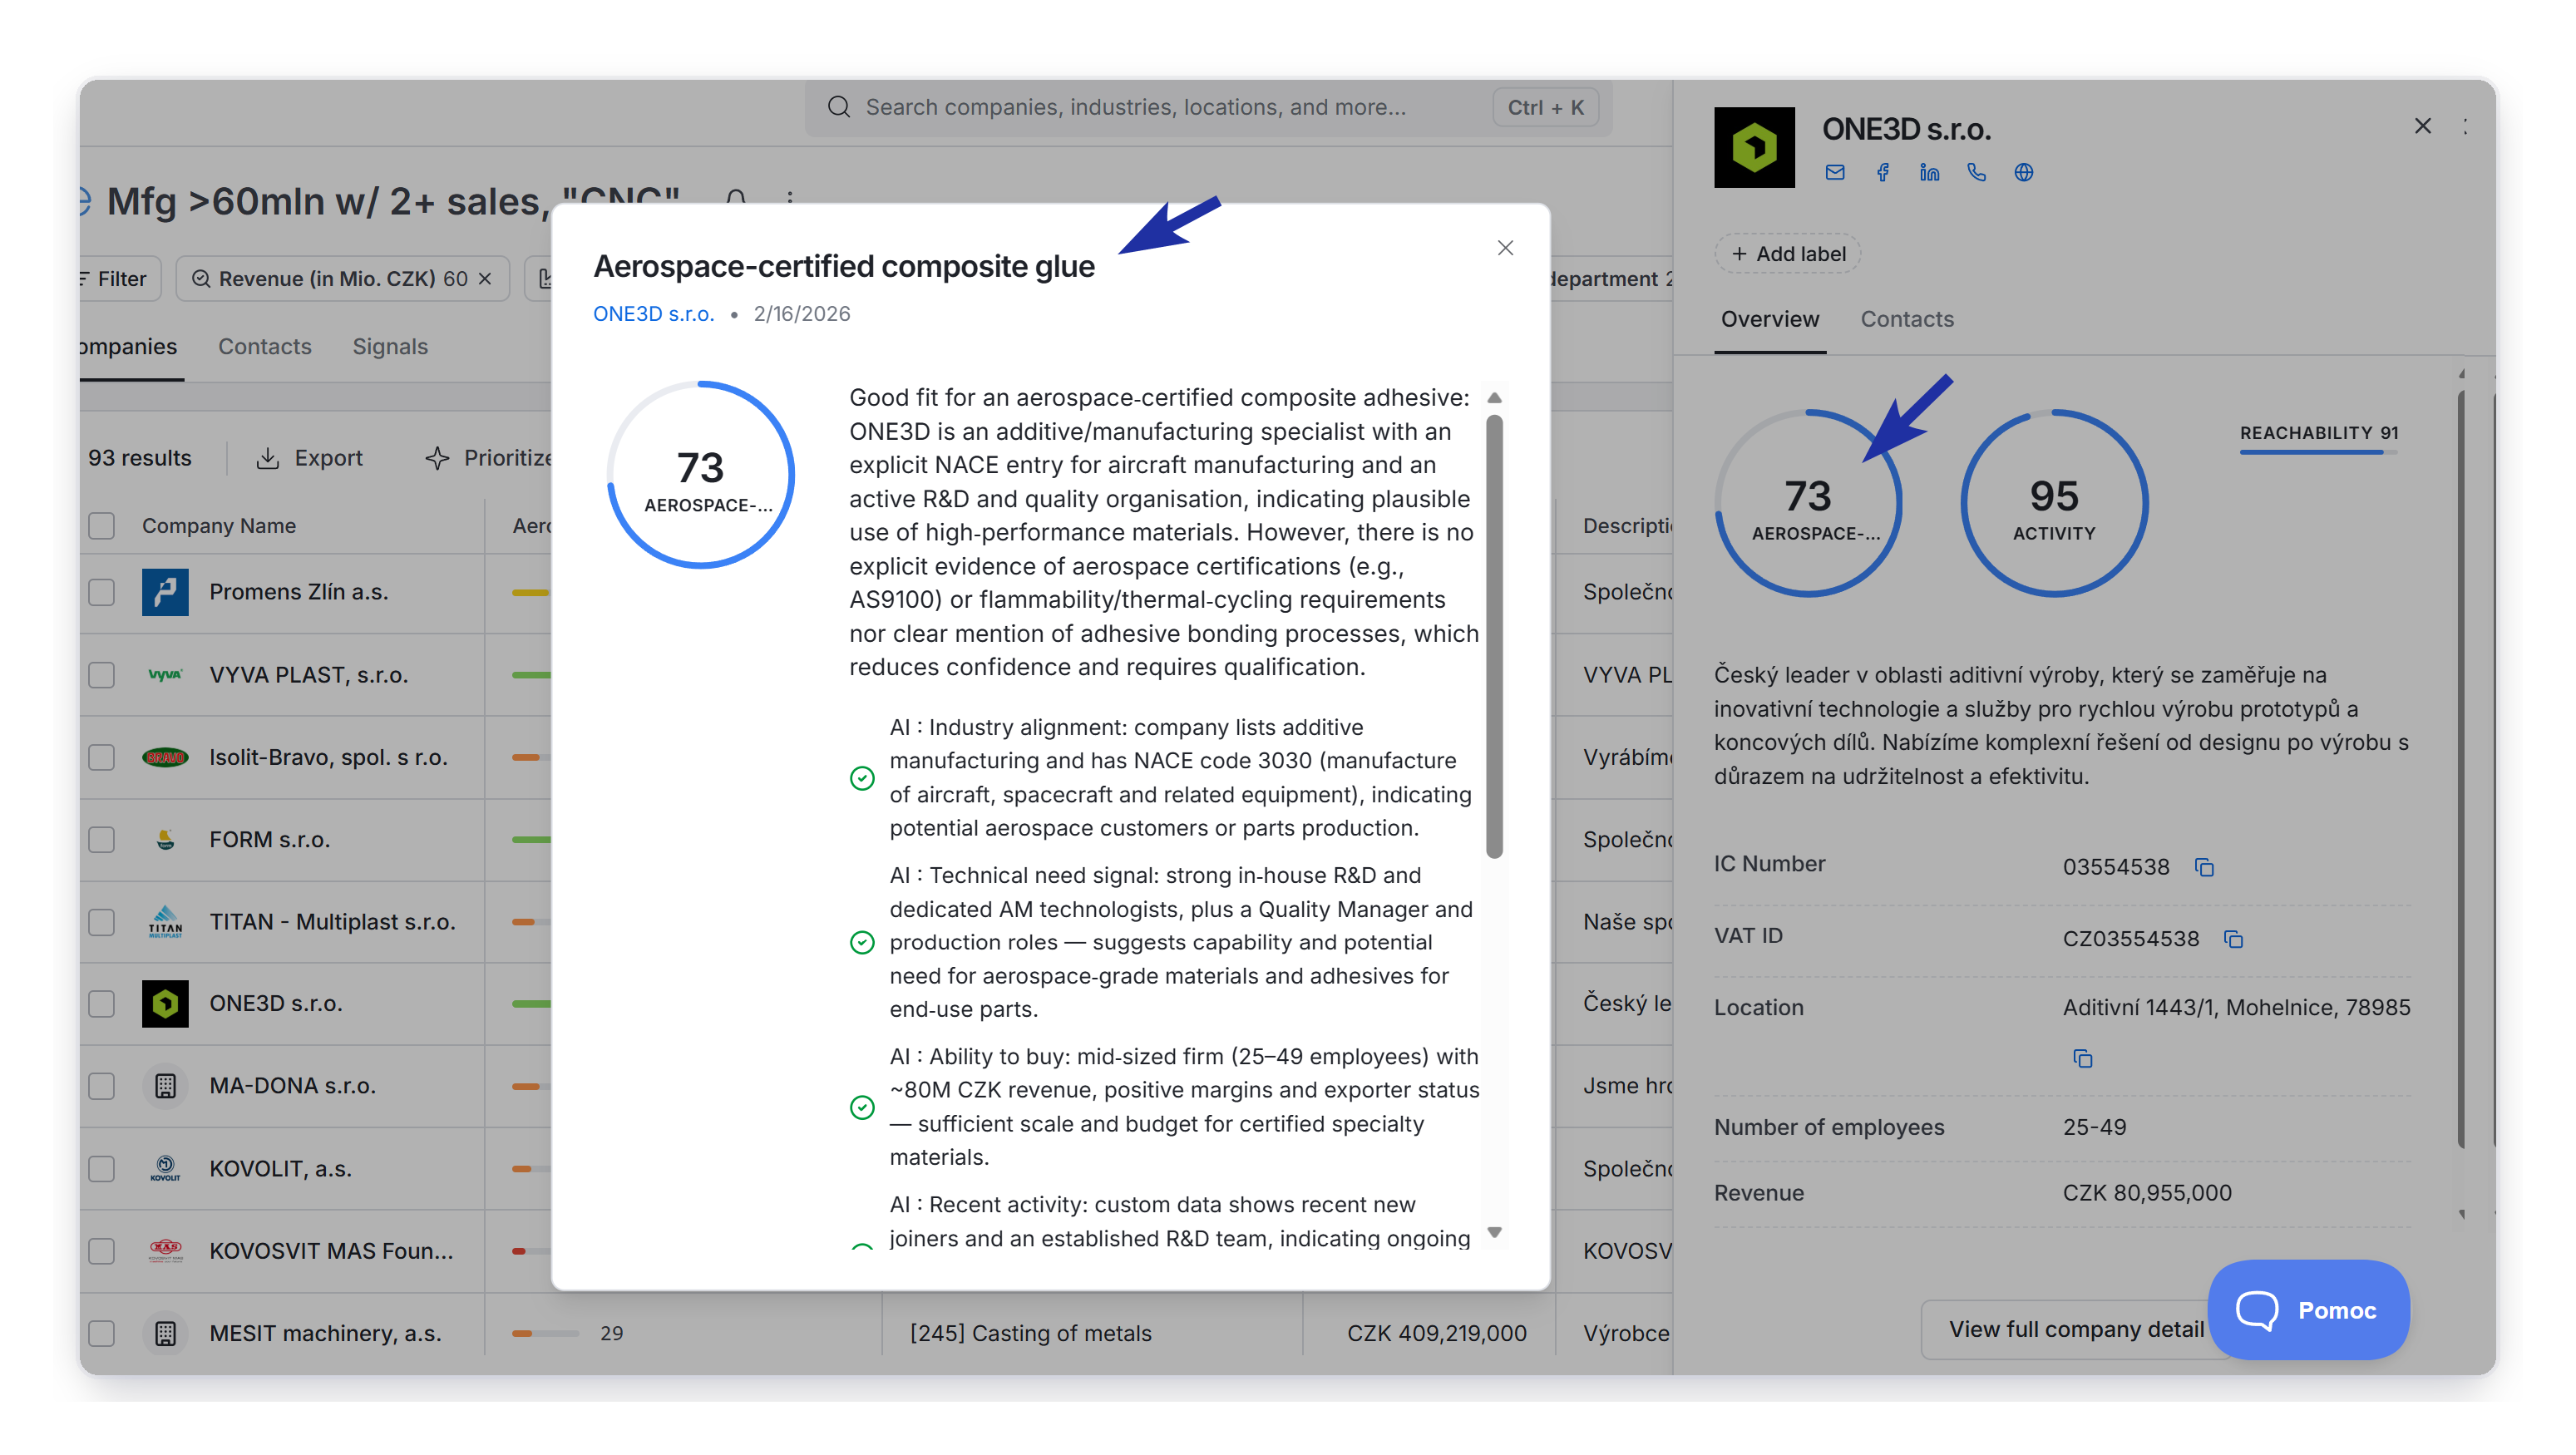Click the MESIT machinery building icon

(165, 1333)
